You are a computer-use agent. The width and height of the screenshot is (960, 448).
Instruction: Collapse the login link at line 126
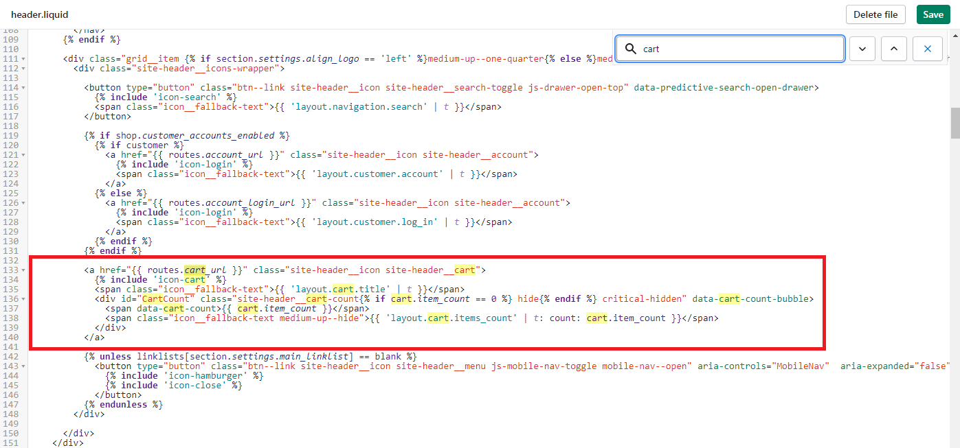tap(23, 203)
